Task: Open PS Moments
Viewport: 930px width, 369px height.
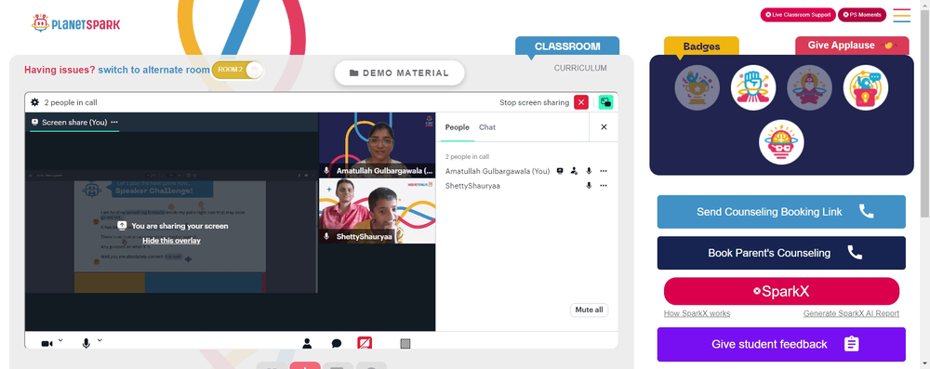Action: click(862, 15)
